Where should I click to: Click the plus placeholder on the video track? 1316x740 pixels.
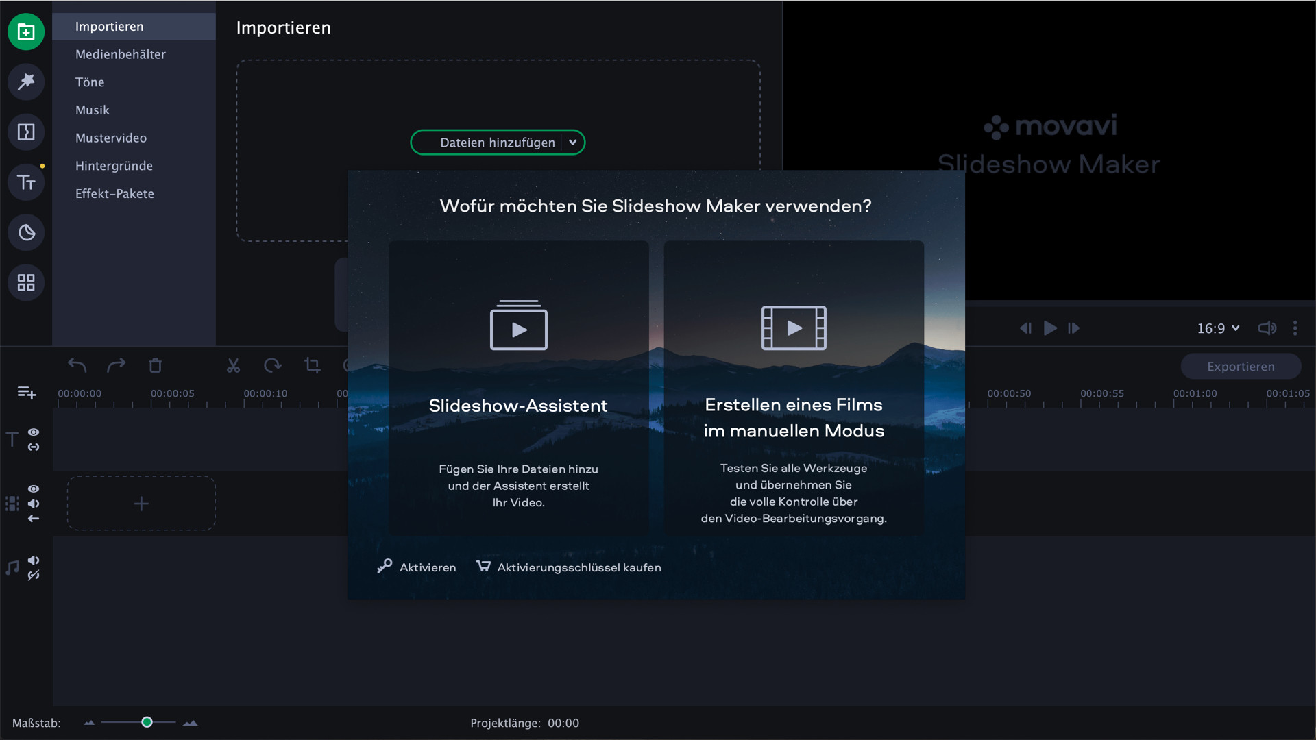pyautogui.click(x=141, y=504)
